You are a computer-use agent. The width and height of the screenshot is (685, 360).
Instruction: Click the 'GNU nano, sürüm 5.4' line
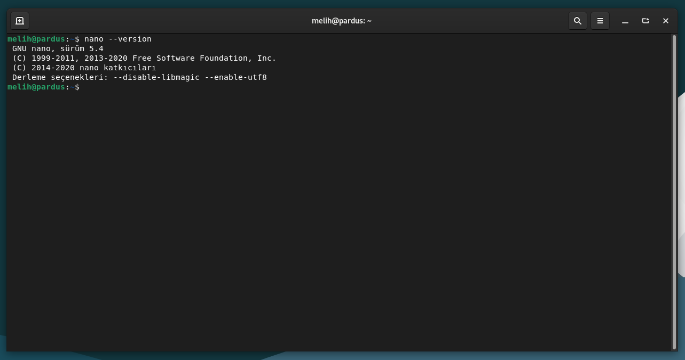coord(58,48)
